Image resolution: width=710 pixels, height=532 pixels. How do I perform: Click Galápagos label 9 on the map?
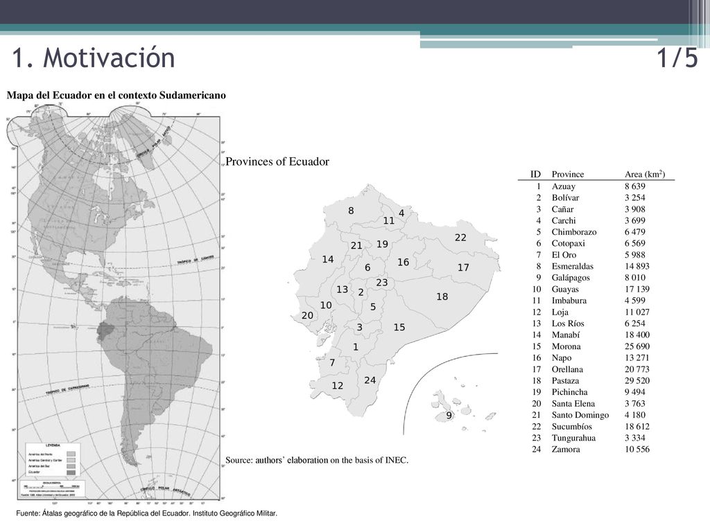[x=449, y=416]
